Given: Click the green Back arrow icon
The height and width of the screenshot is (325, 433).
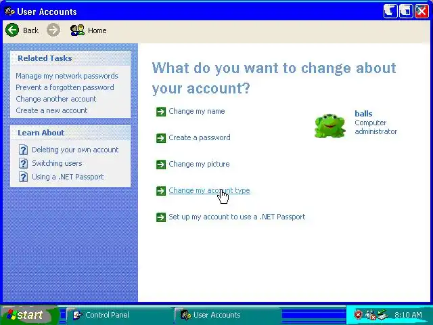Looking at the screenshot, I should (x=12, y=30).
